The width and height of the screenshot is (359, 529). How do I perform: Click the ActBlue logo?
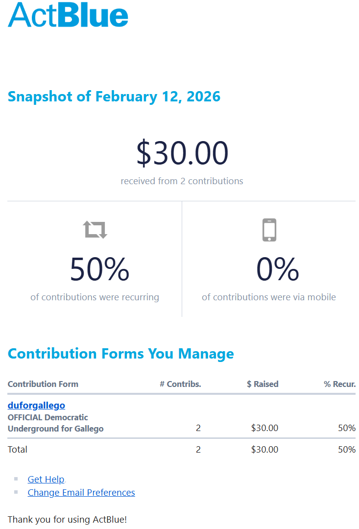(x=68, y=15)
